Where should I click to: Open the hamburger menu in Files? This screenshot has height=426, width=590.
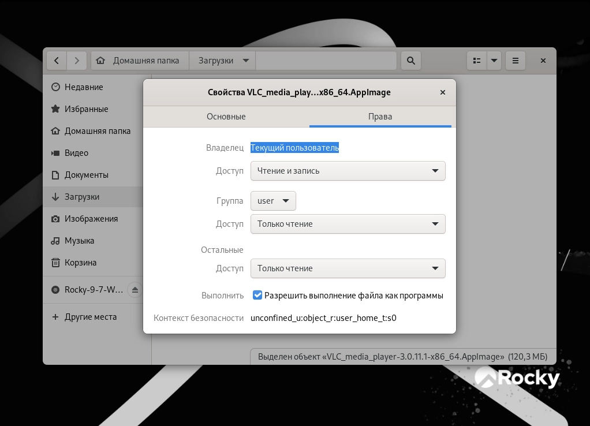pyautogui.click(x=516, y=61)
